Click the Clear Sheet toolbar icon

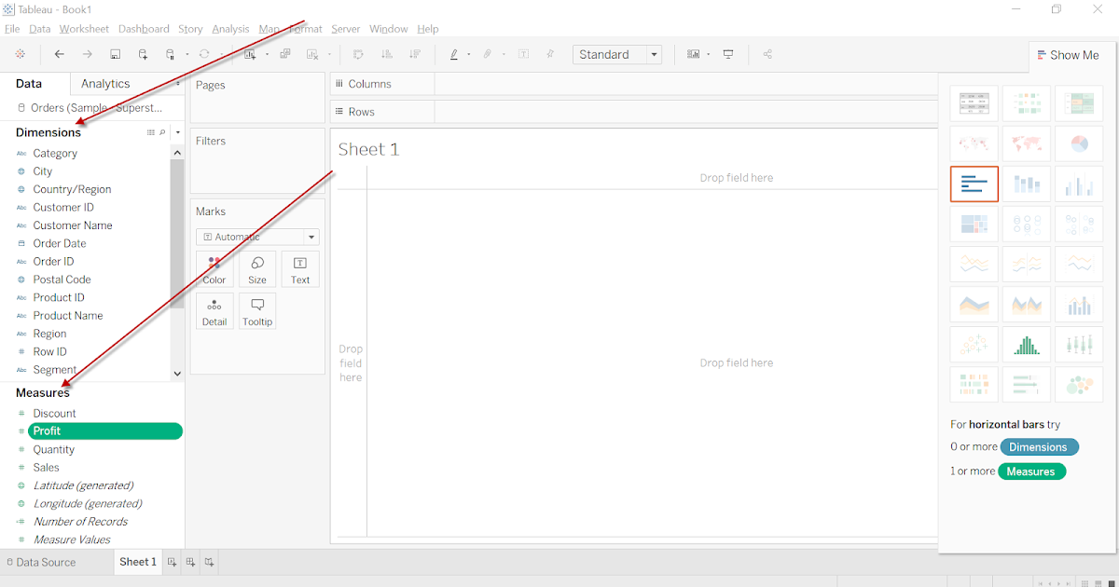[x=309, y=53]
